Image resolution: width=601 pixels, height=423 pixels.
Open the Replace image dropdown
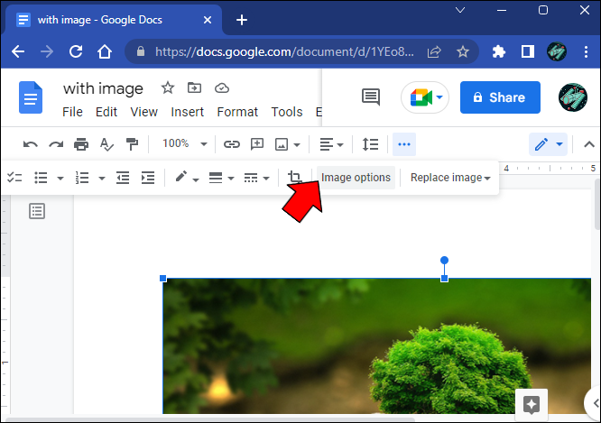click(450, 178)
